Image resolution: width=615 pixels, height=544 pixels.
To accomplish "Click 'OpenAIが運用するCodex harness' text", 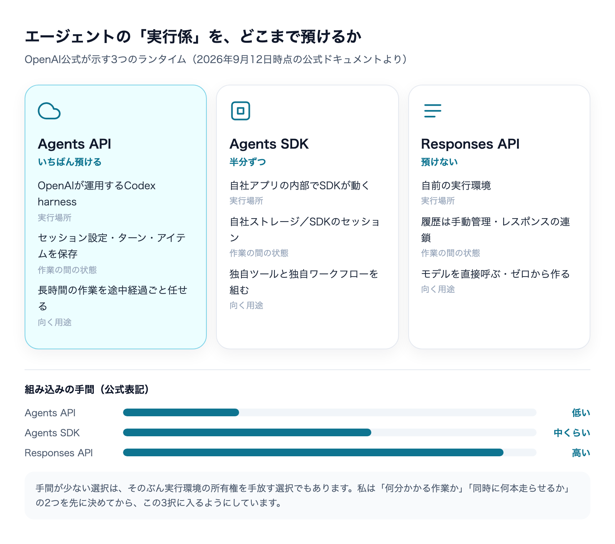I will (96, 194).
